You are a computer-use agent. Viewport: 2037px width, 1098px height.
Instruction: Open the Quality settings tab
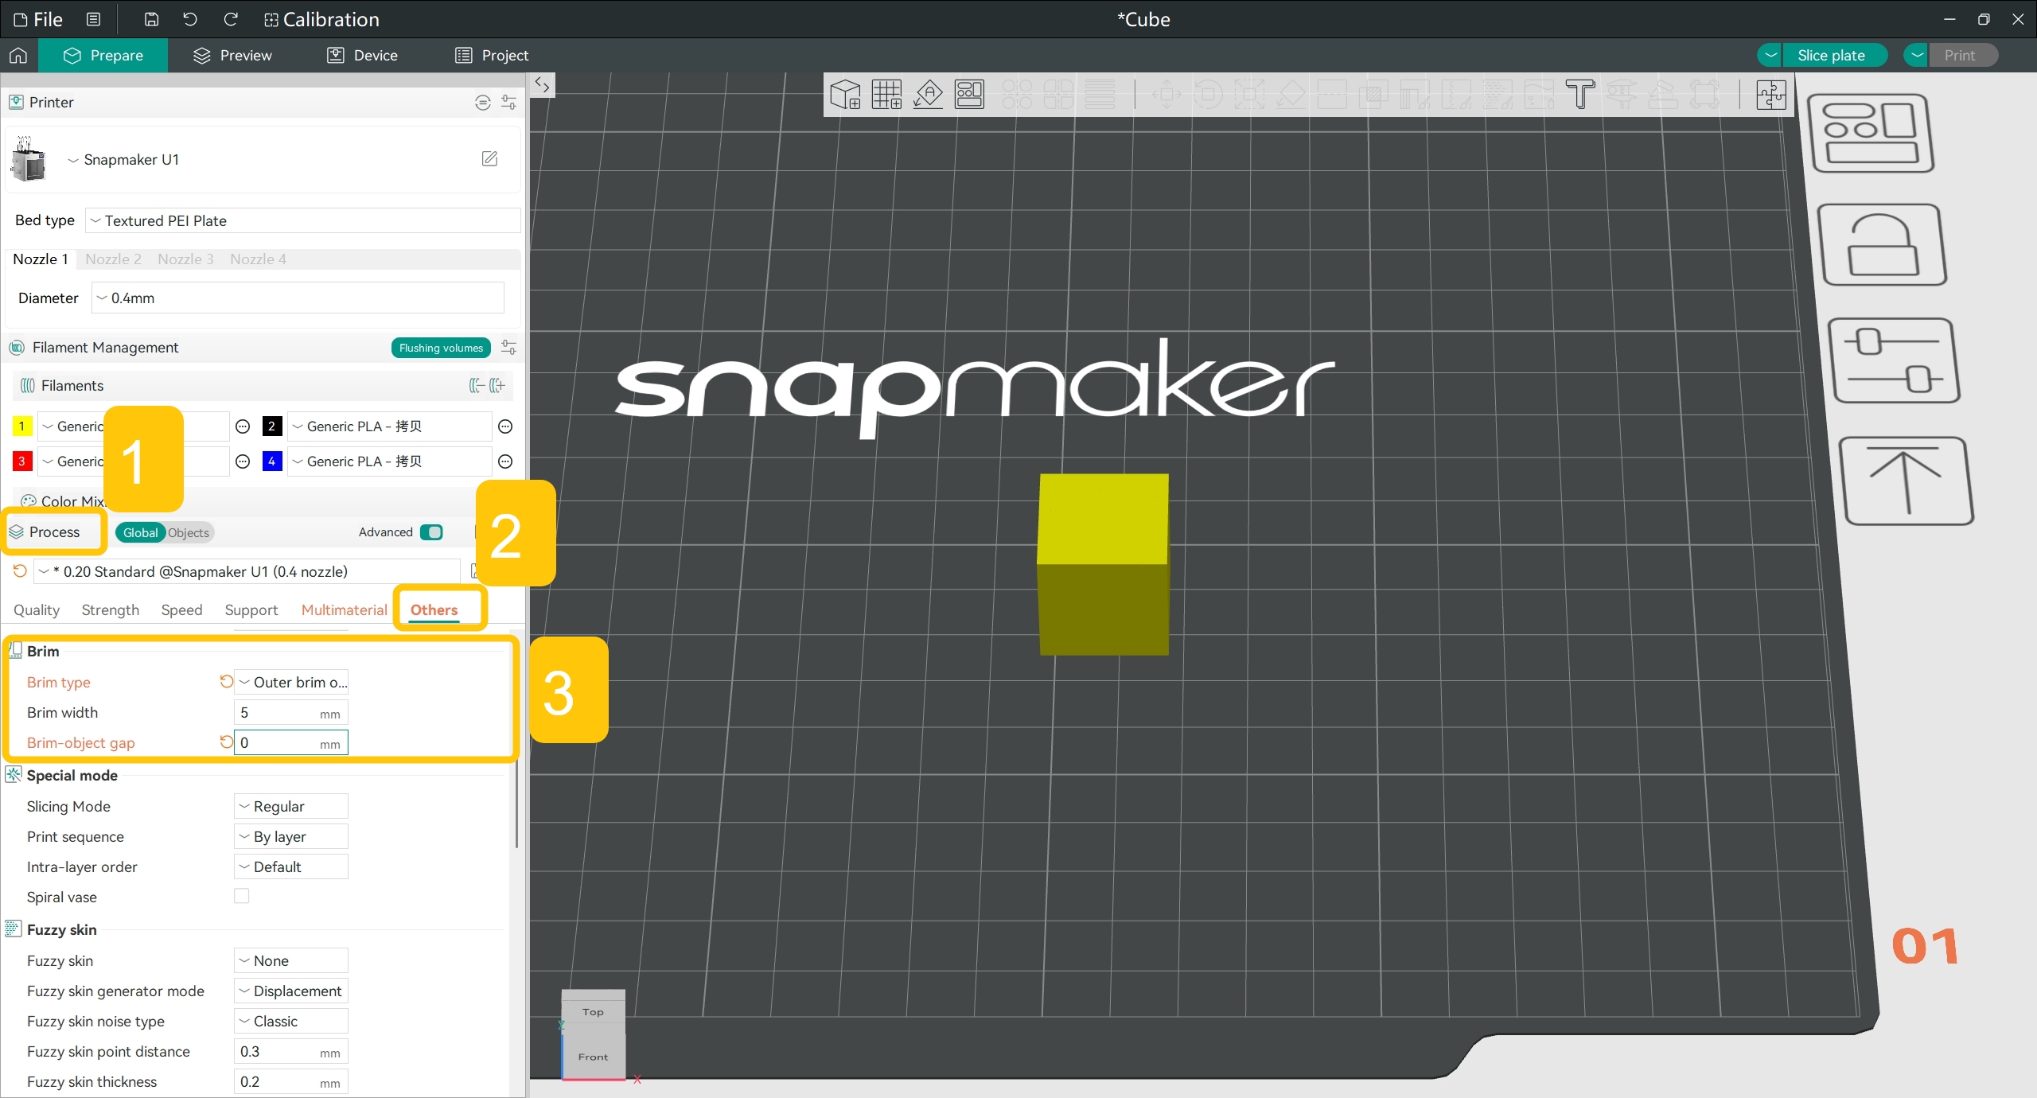click(37, 609)
